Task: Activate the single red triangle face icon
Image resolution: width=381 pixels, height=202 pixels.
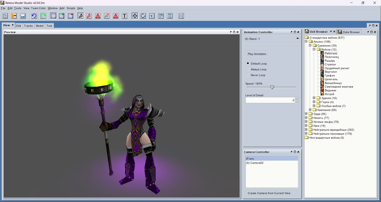Action: [89, 16]
